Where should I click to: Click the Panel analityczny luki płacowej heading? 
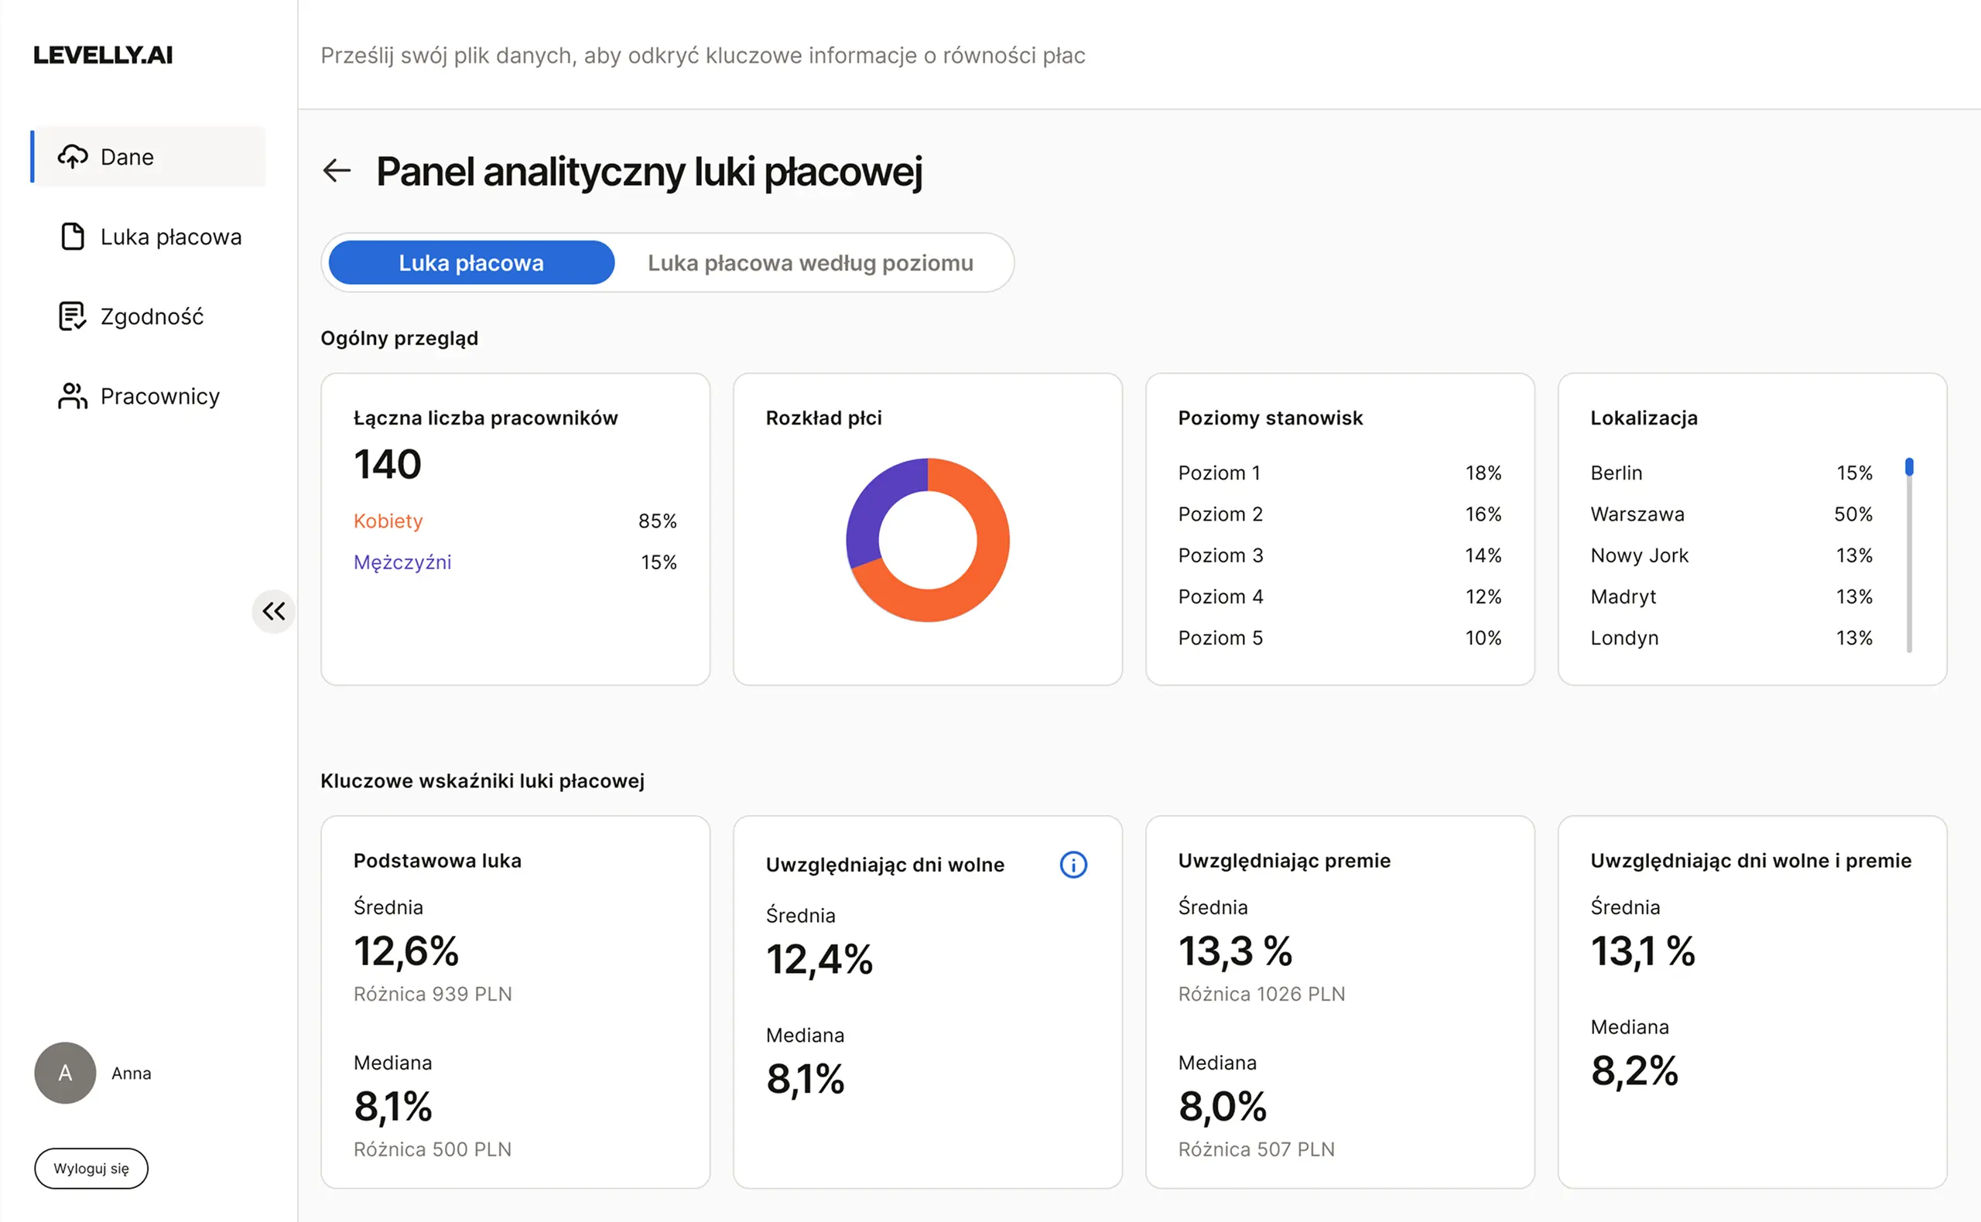pyautogui.click(x=648, y=172)
